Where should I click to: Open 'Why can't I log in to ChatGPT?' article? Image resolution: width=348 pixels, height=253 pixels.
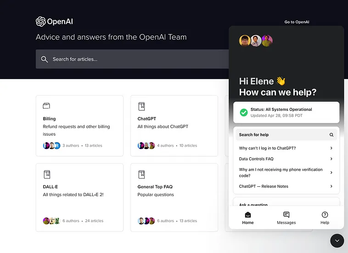coord(286,148)
